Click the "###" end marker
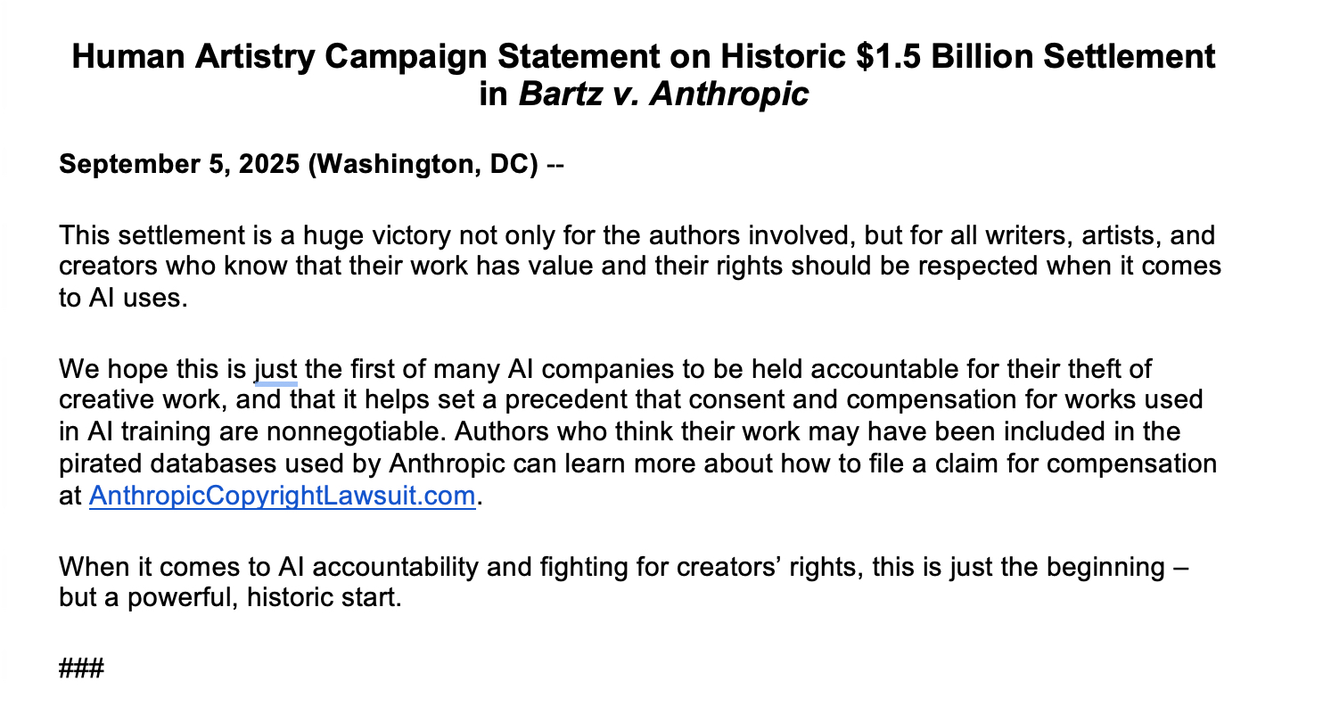Screen dimensions: 1323x722 point(81,667)
